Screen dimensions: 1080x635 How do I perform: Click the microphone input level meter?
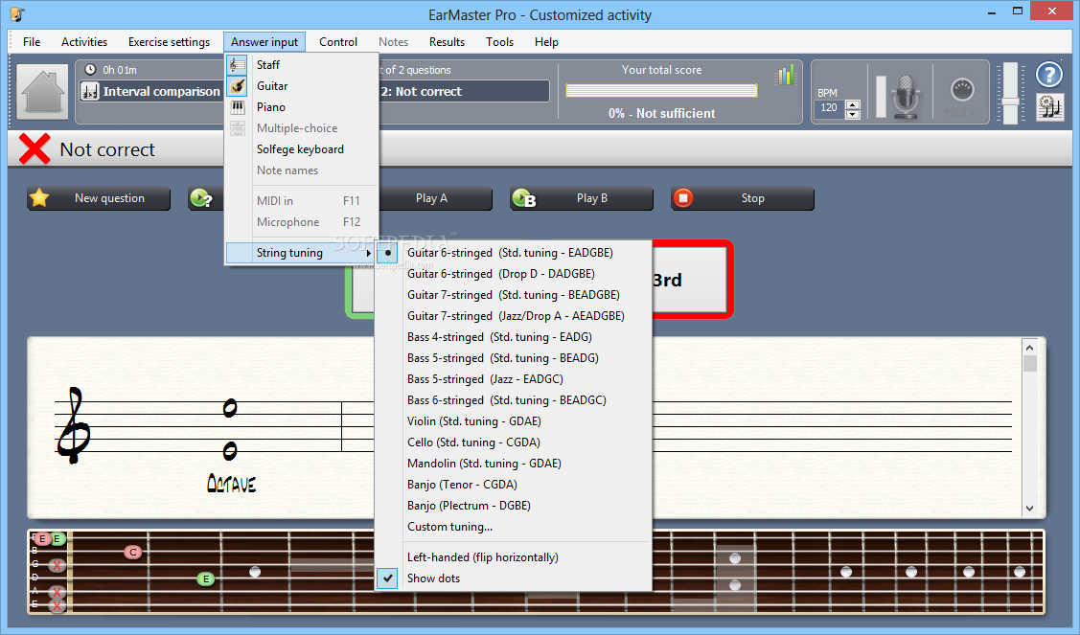[x=881, y=97]
